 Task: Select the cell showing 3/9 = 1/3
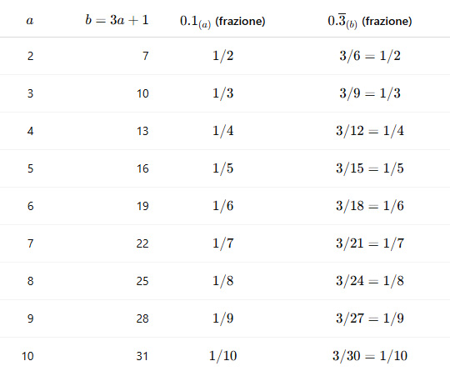[x=370, y=93]
